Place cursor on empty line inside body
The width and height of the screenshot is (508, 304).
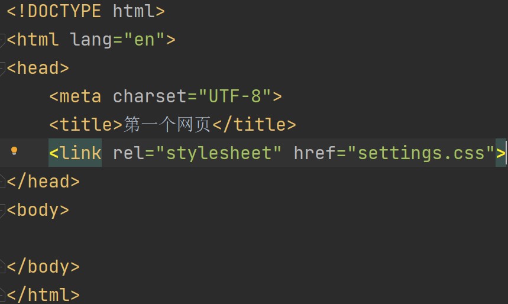(254, 238)
